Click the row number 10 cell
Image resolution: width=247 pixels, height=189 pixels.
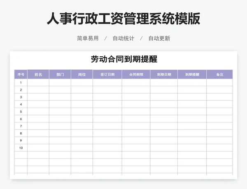pos(21,148)
